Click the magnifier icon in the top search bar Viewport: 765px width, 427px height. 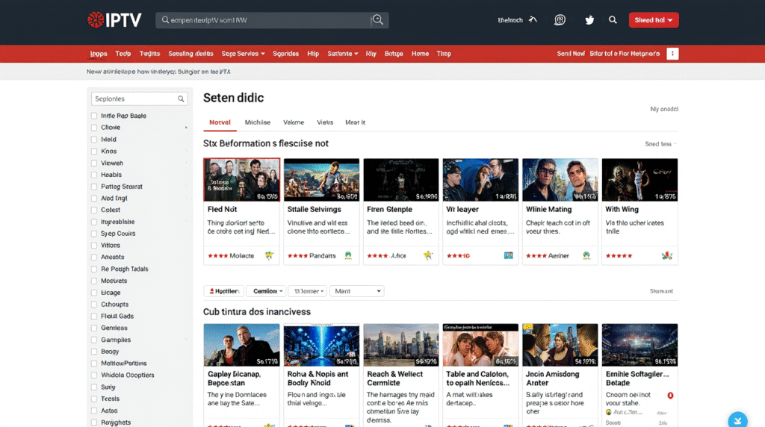pyautogui.click(x=377, y=20)
